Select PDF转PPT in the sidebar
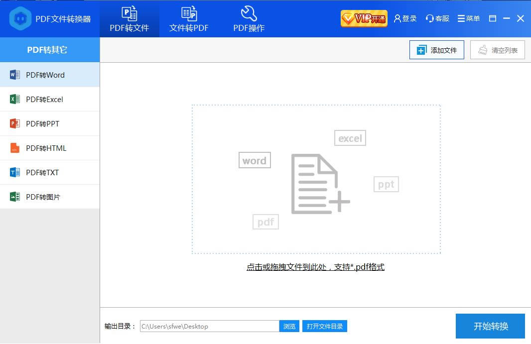This screenshot has height=344, width=531. [x=50, y=123]
